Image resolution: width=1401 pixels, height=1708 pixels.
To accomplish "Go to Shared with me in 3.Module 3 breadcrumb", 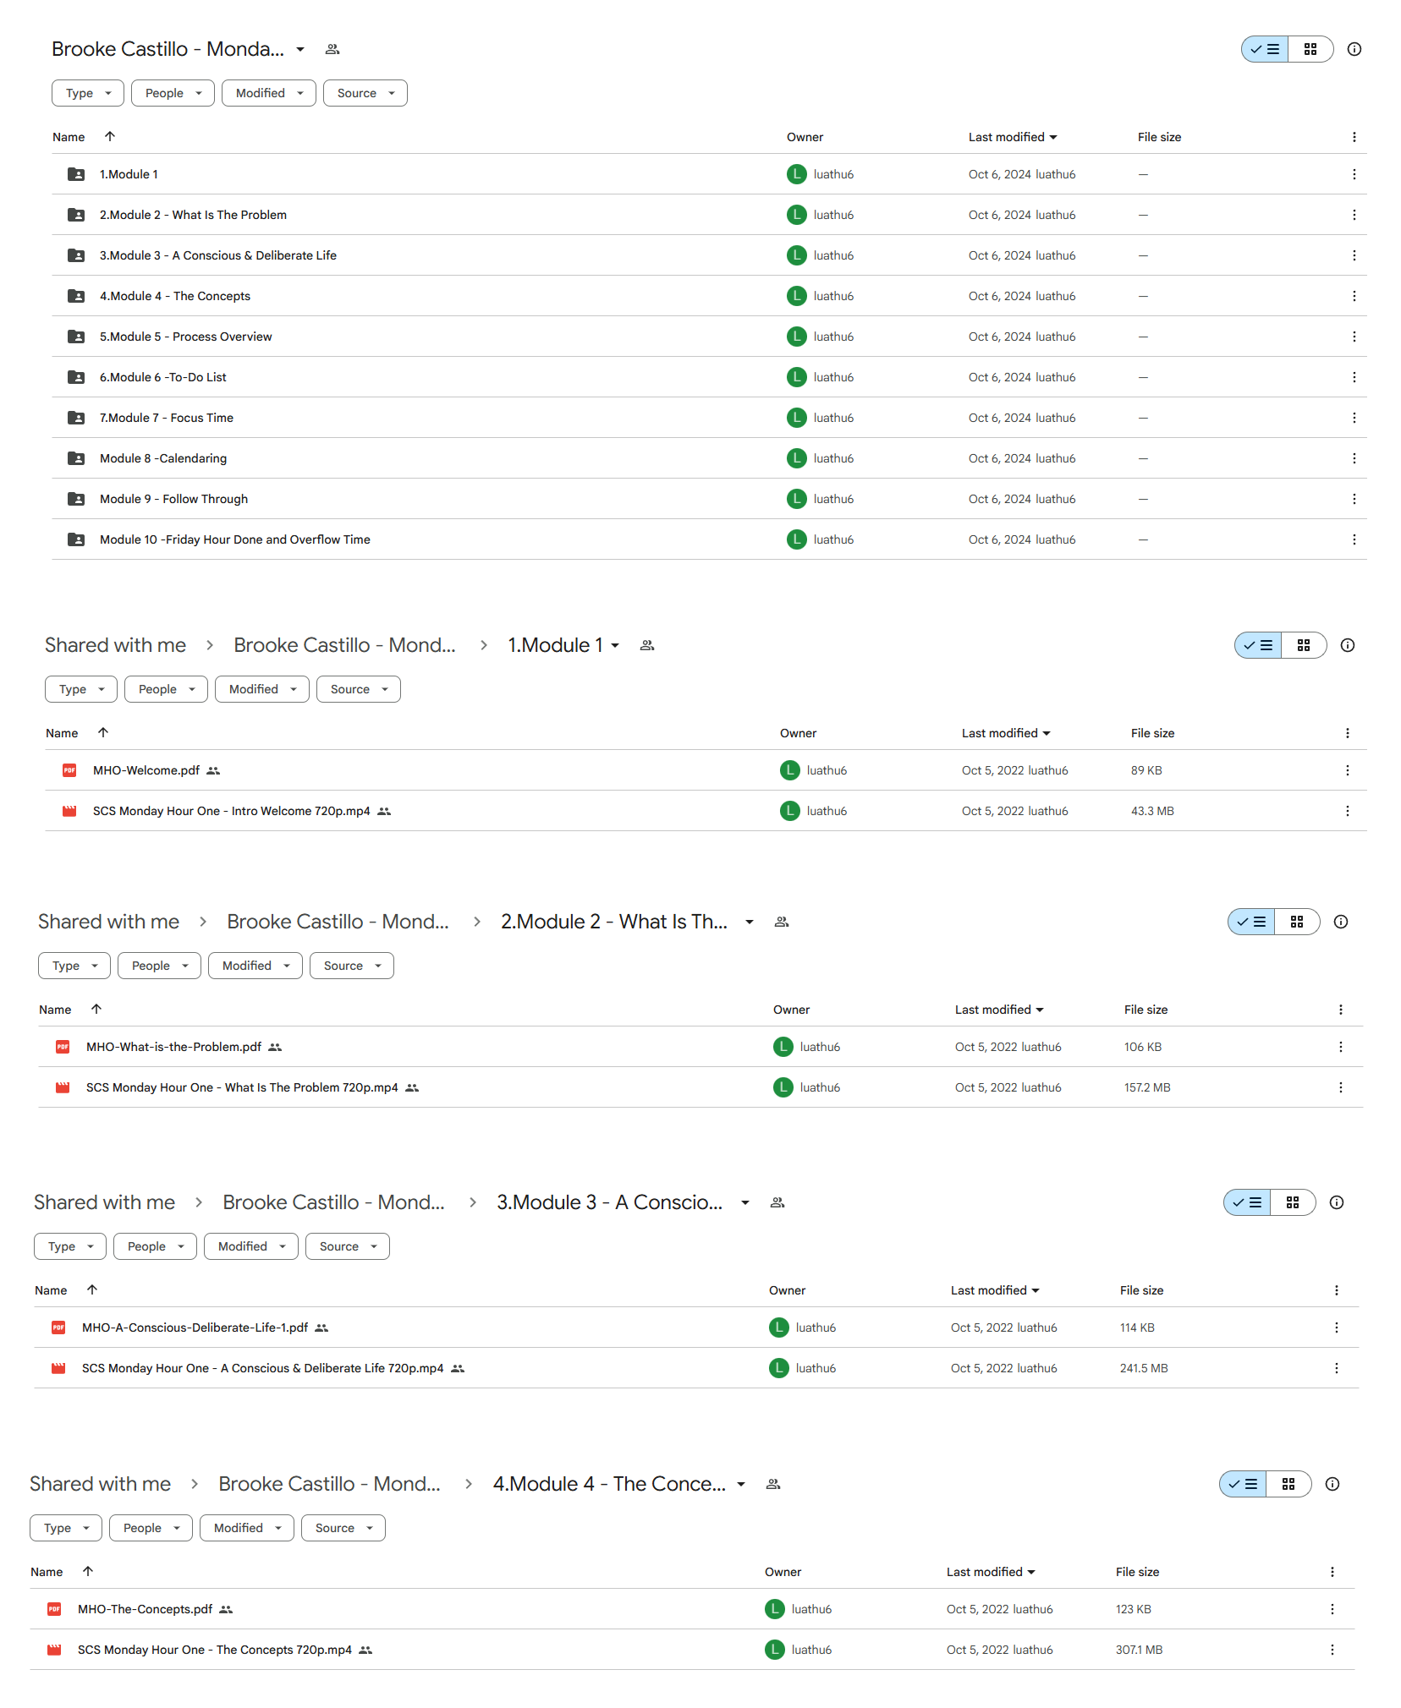I will (104, 1202).
